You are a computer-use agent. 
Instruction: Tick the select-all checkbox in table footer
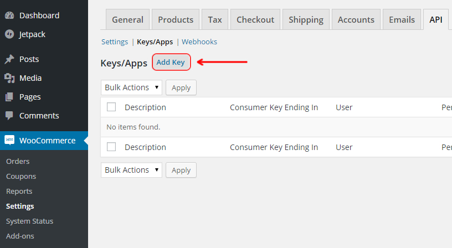pos(111,147)
